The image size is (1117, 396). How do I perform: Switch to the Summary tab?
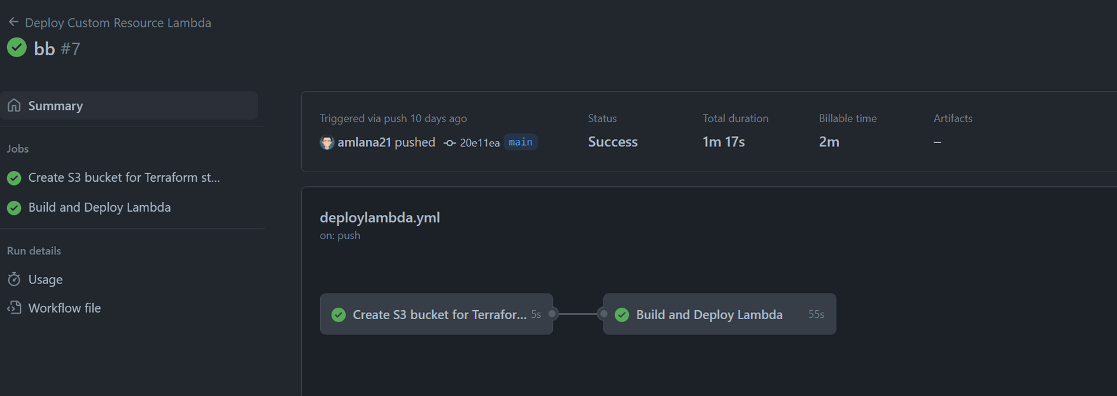tap(55, 105)
